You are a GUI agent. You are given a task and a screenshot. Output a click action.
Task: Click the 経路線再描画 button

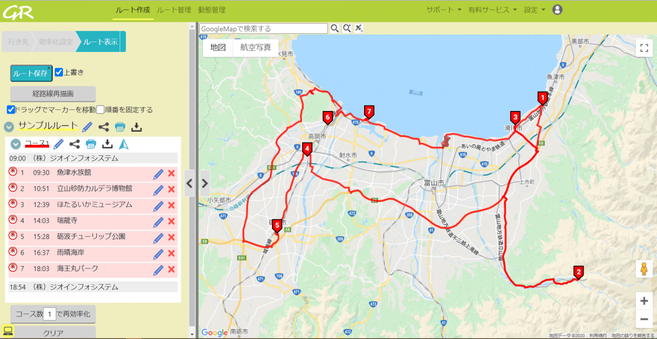tap(53, 93)
